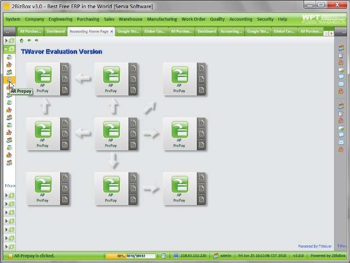Click top document icon on center AP PrePay node
This screenshot has width=350, height=263.
point(133,123)
